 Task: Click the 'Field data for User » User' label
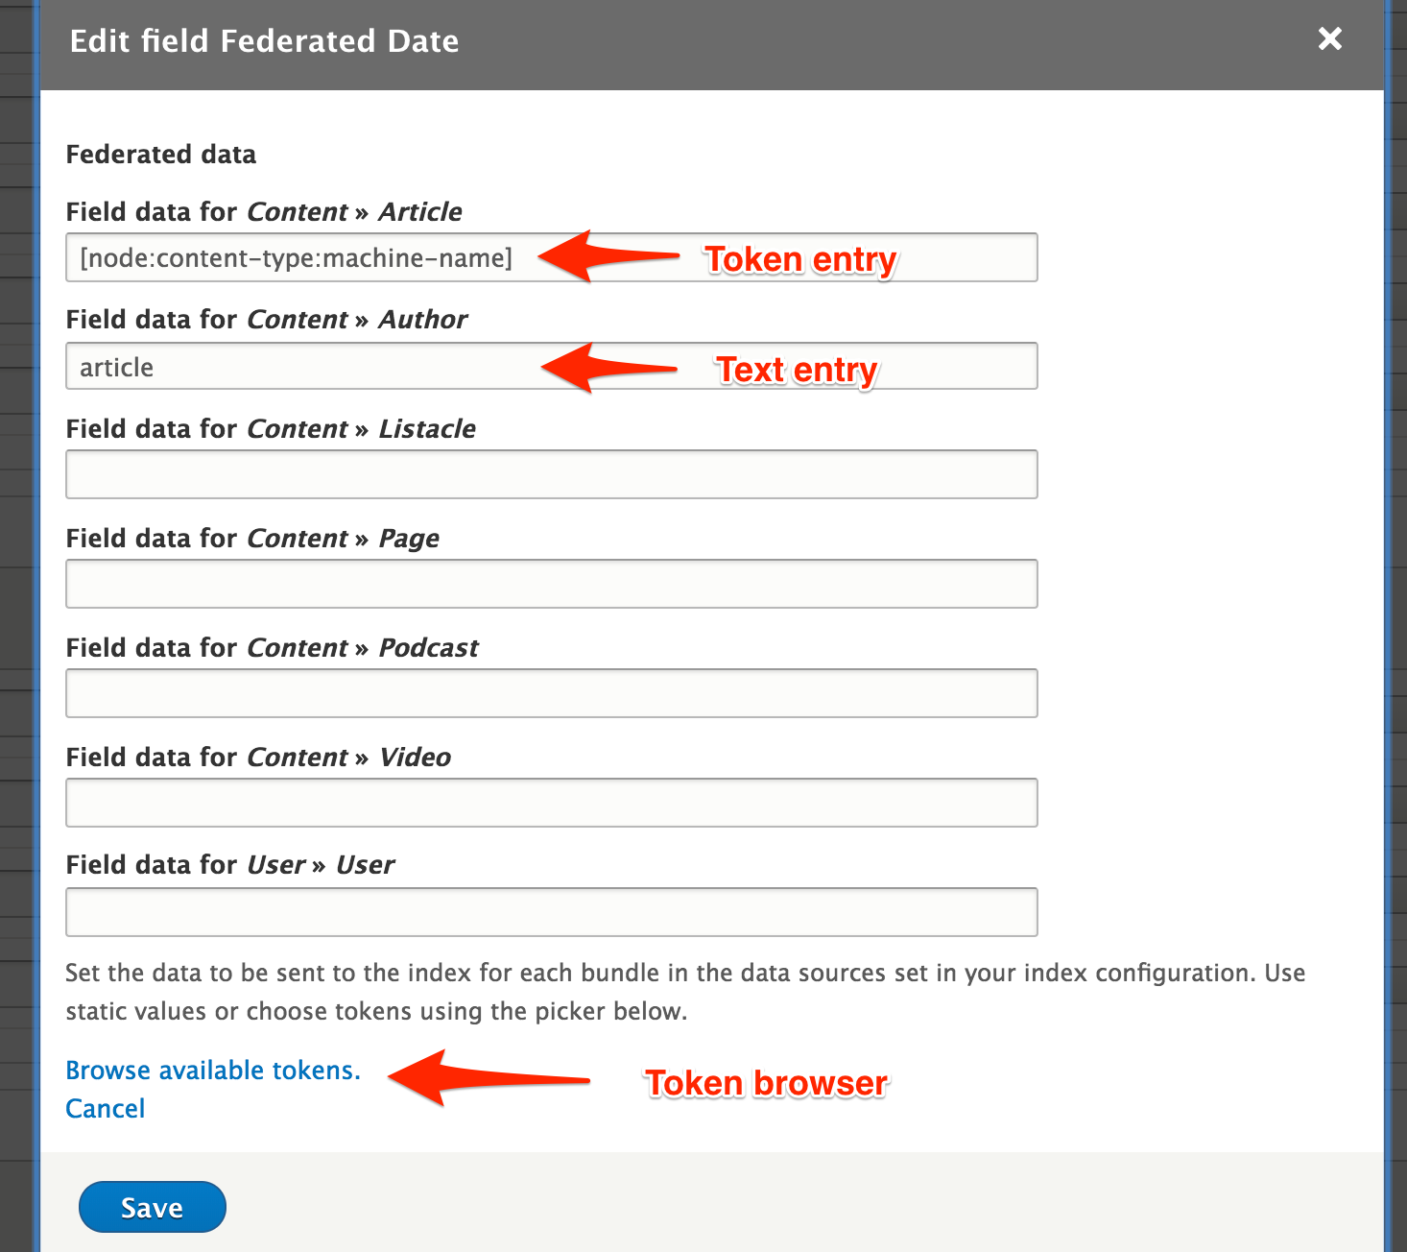pyautogui.click(x=230, y=865)
